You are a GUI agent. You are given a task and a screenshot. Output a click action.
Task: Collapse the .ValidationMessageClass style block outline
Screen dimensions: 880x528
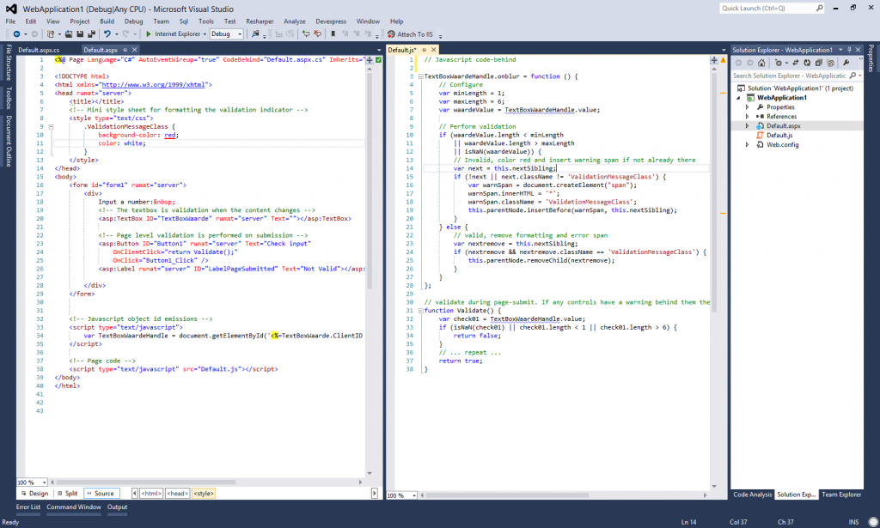(x=51, y=127)
